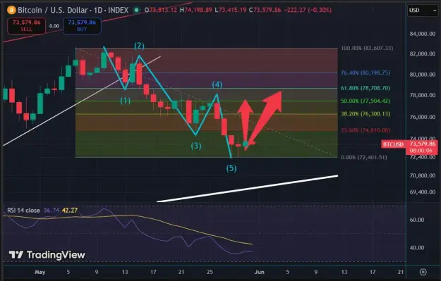The image size is (441, 281).
Task: Click the 69,400.00 price axis value
Action: click(423, 192)
